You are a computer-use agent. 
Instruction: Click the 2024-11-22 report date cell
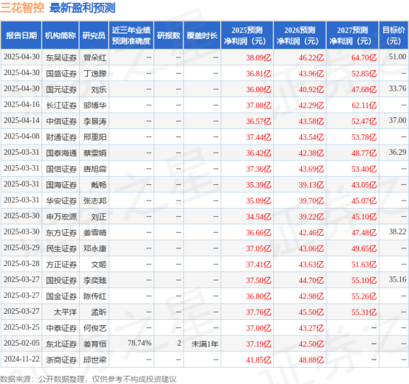(21, 359)
